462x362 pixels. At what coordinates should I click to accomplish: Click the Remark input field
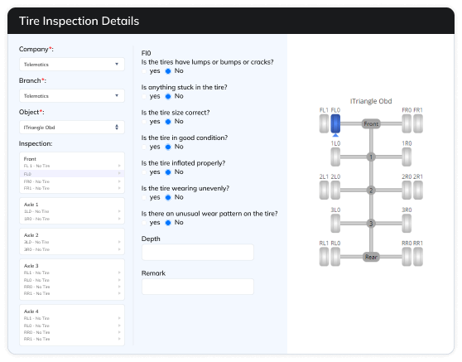pos(198,287)
